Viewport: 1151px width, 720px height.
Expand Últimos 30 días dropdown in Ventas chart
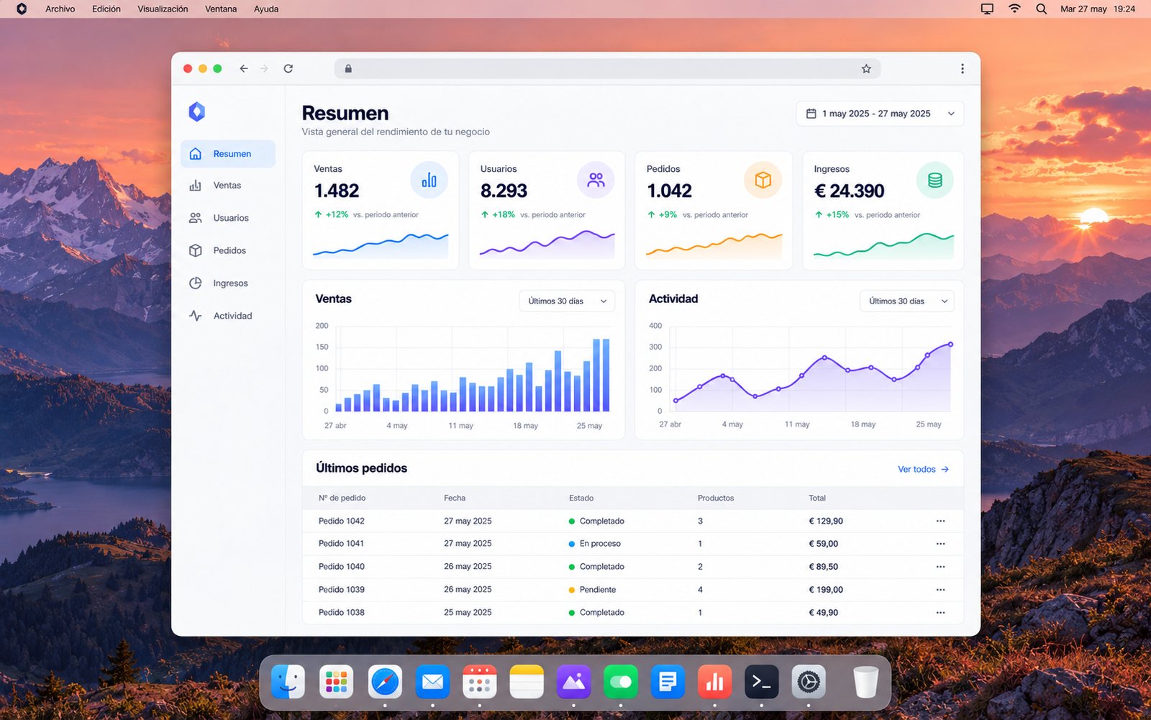coord(567,301)
